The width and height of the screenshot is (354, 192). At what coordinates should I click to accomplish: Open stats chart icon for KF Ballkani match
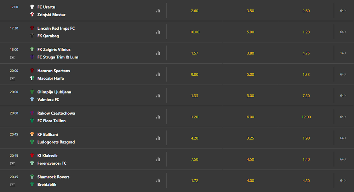click(x=158, y=138)
